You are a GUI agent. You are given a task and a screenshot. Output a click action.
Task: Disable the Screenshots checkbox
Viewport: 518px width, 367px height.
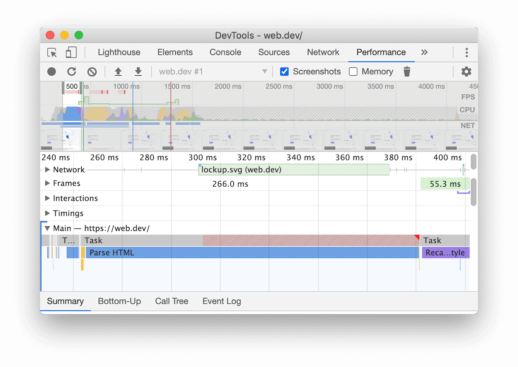pos(284,71)
